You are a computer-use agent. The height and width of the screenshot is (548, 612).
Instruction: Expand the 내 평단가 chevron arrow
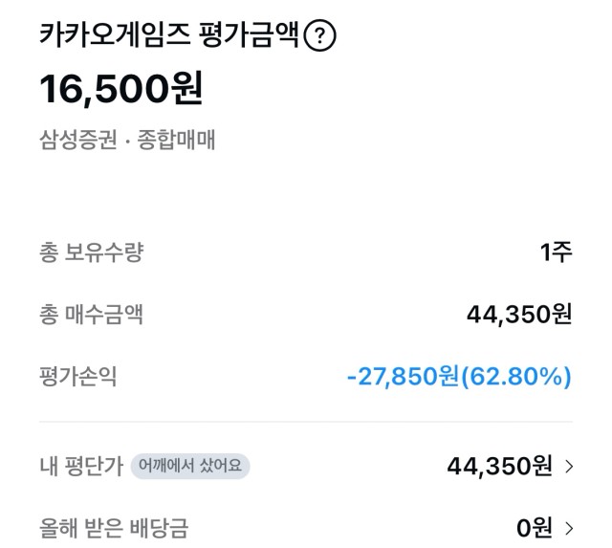[x=569, y=467]
